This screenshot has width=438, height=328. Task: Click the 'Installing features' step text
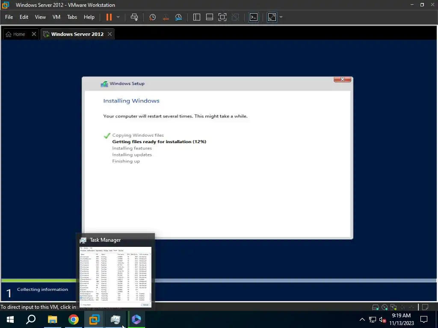(132, 148)
